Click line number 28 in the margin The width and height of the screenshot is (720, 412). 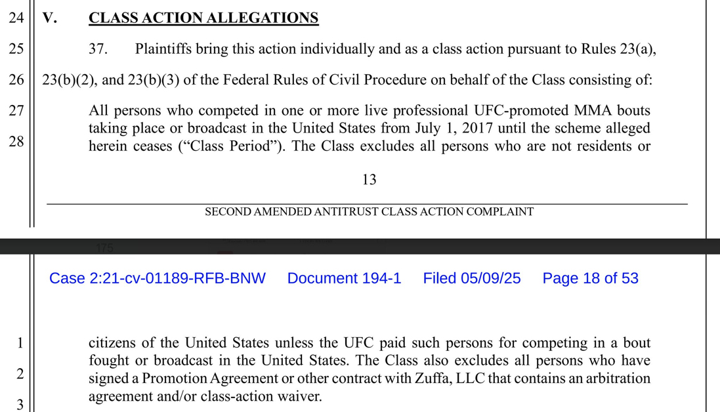coord(16,141)
